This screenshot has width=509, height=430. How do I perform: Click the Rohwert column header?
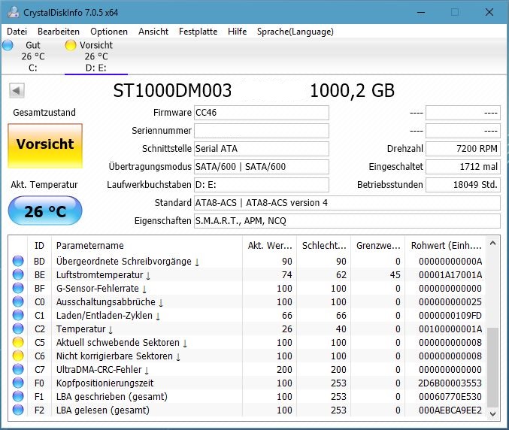(446, 245)
